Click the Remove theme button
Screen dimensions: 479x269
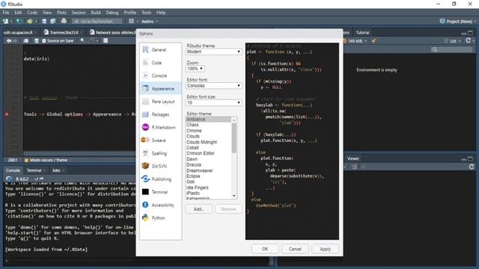pos(228,209)
